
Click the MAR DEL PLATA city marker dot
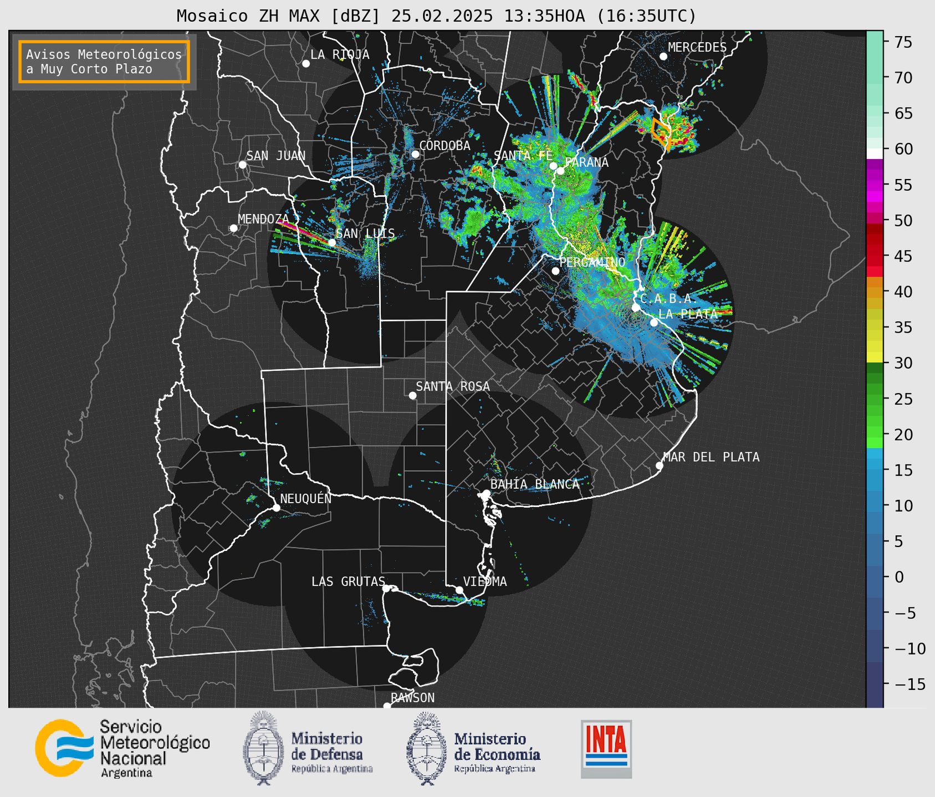click(x=659, y=466)
